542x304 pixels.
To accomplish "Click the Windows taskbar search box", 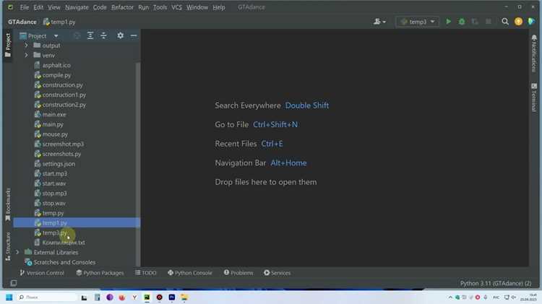I will click(x=47, y=297).
